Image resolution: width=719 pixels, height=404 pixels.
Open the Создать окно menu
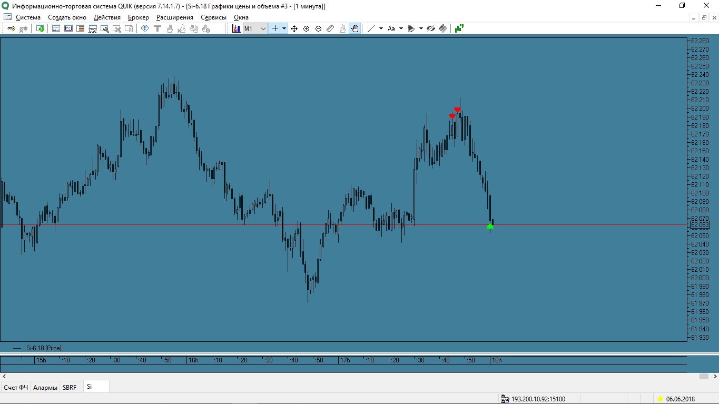[67, 17]
